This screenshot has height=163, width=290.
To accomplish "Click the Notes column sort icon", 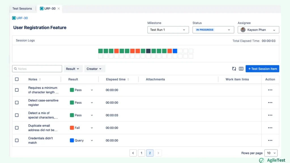I will 40,80.
